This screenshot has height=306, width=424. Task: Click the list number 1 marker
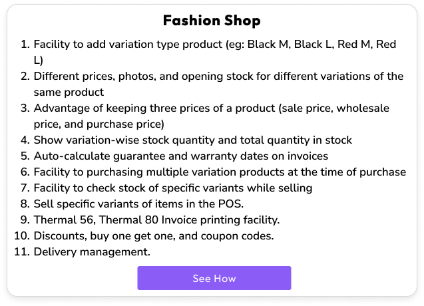(25, 44)
